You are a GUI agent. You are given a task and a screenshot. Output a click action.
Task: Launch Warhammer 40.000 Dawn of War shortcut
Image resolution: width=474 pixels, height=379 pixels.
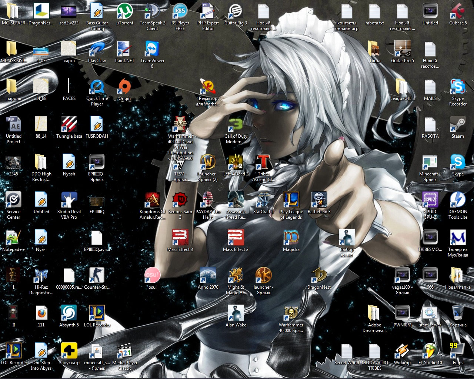(x=180, y=124)
